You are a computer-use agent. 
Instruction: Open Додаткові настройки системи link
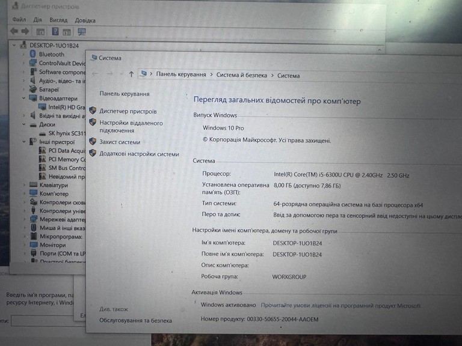139,154
